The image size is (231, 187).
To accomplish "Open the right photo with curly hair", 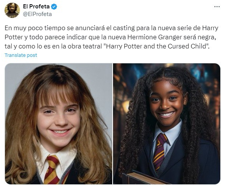I will 166,124.
